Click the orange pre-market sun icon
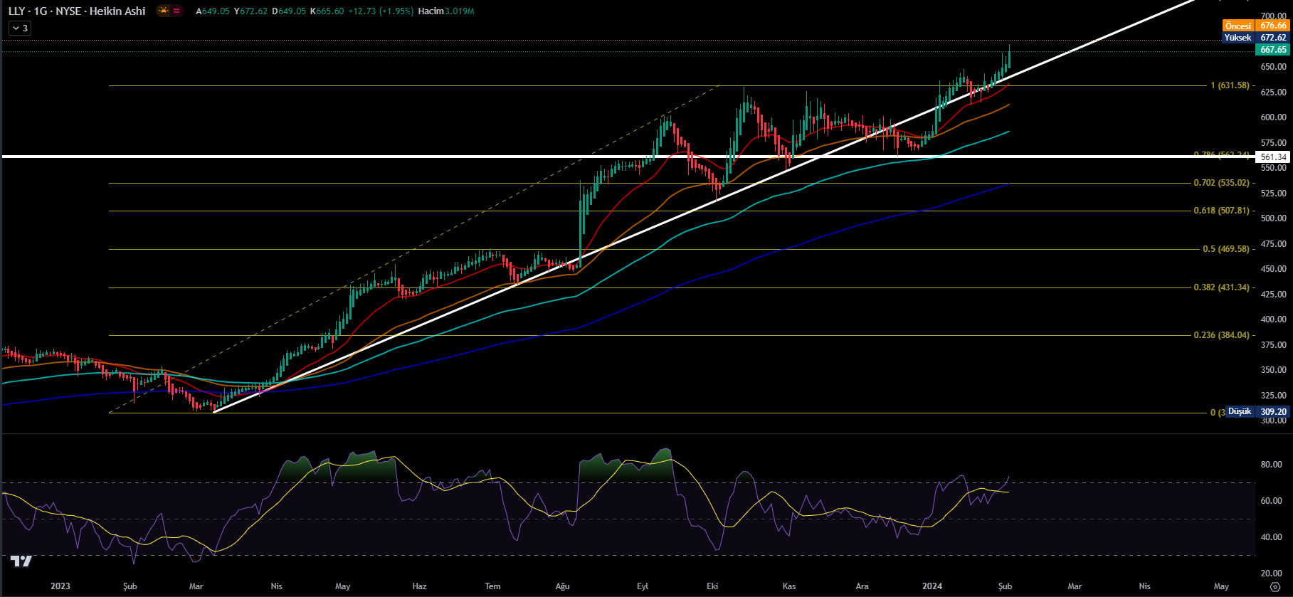 tap(164, 11)
